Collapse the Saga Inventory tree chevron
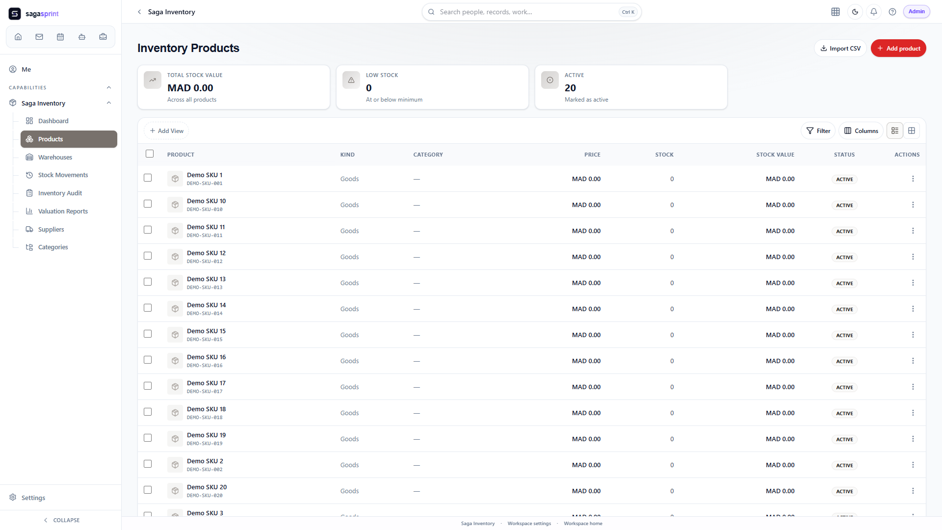This screenshot has height=530, width=942. pos(109,103)
